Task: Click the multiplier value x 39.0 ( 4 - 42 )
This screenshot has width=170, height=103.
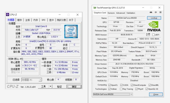Action: click(30, 66)
